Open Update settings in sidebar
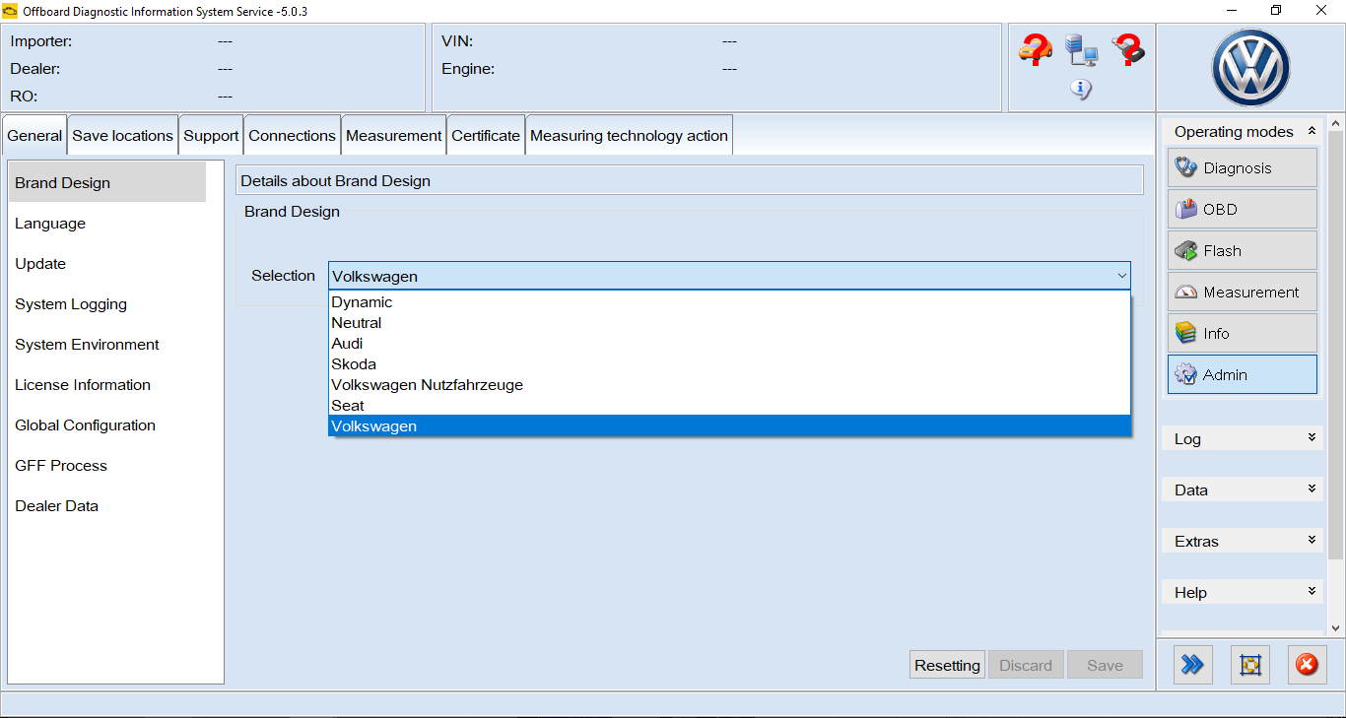Screen dimensions: 1346x718 pyautogui.click(x=107, y=264)
